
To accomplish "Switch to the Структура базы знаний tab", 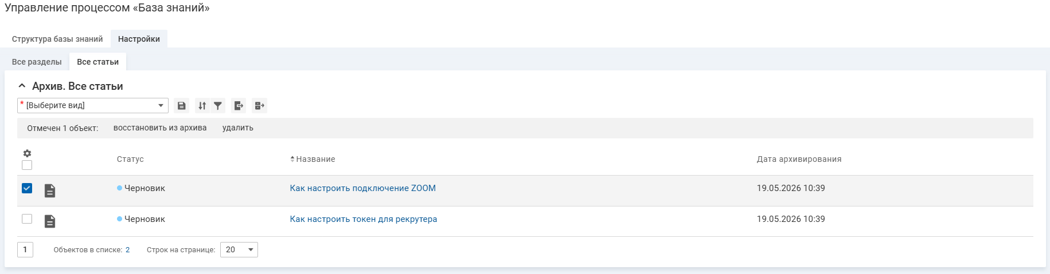I will (57, 39).
